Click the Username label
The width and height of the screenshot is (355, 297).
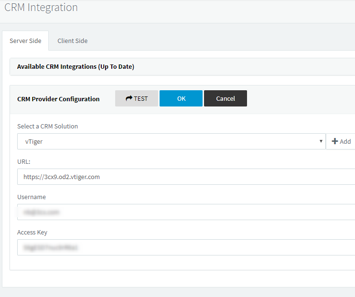[32, 197]
